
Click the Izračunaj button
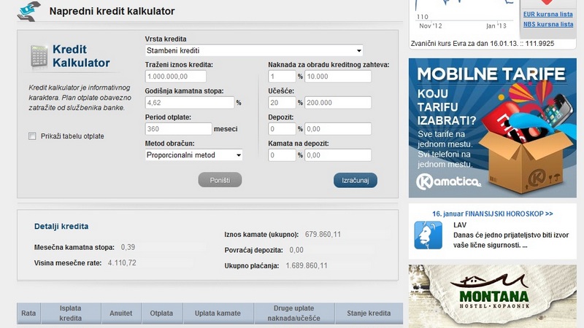[x=356, y=180]
